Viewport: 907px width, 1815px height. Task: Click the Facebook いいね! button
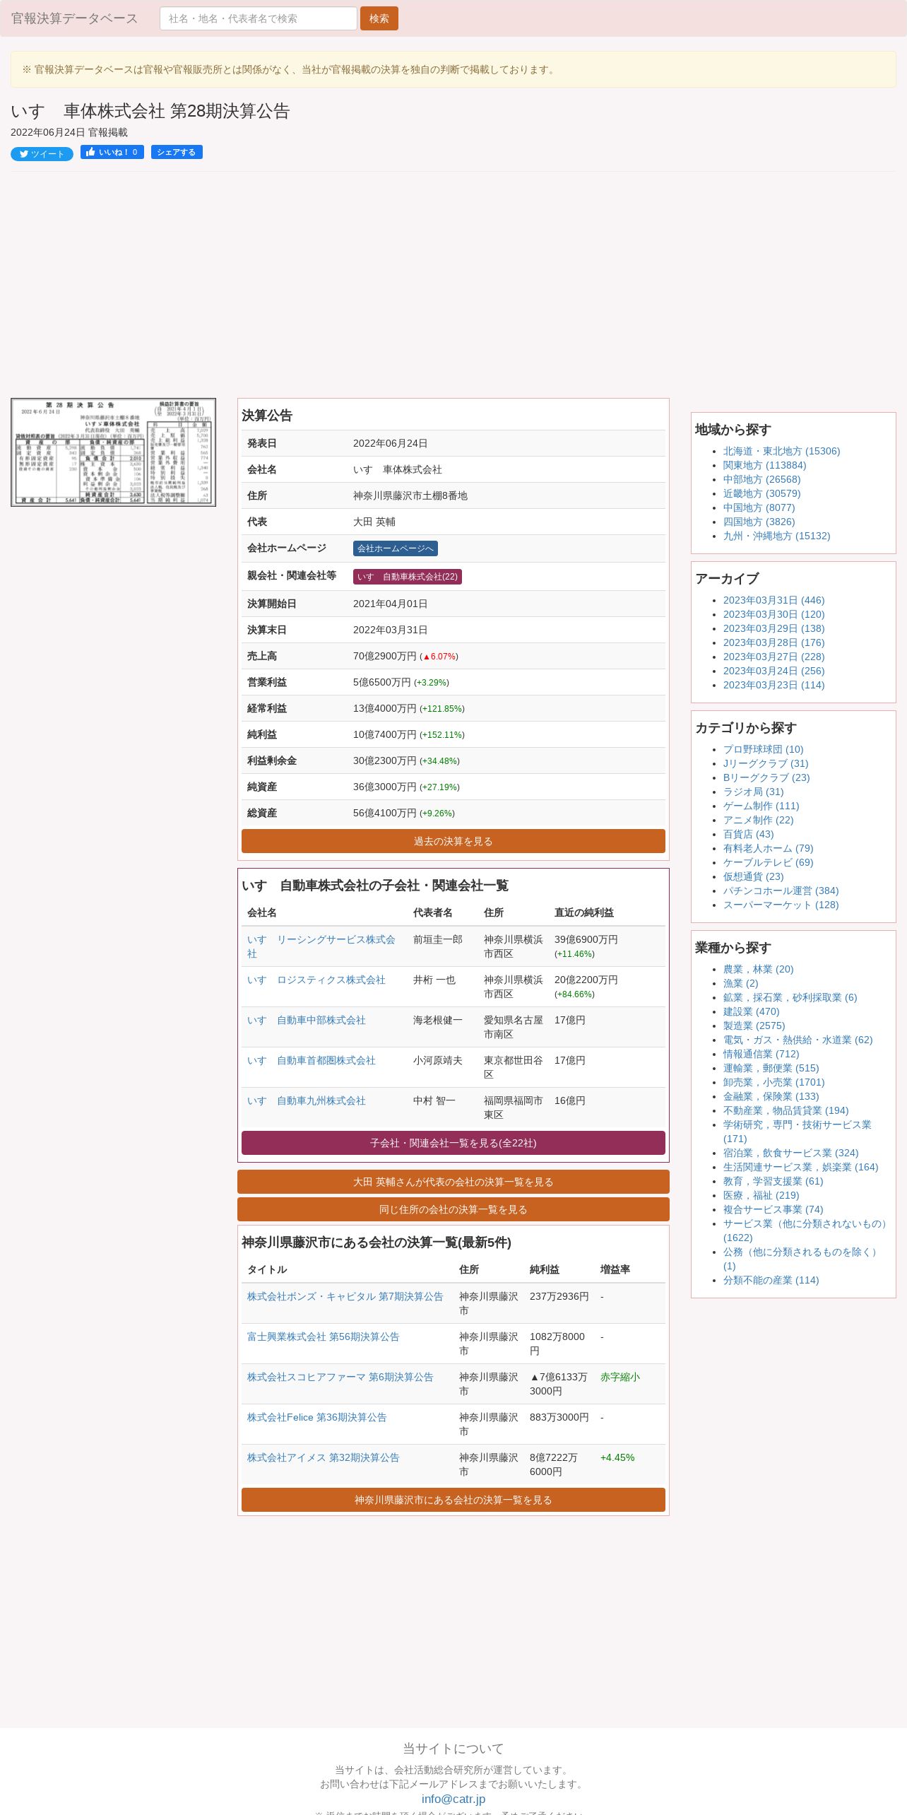112,152
